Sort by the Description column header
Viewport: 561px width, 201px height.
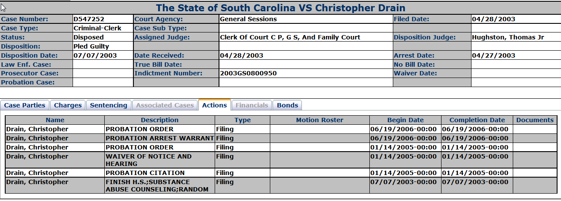(159, 120)
